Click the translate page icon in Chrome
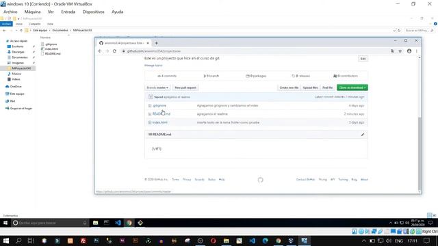This screenshot has width=438, height=246. (392, 51)
